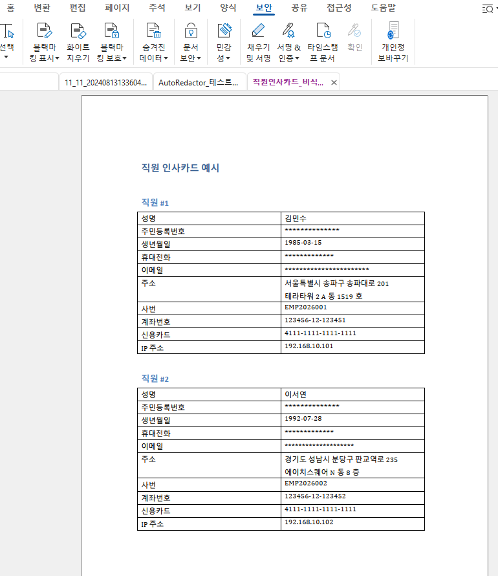Click 직원 #1 masked 휴대전화 value
Screen dimensions: 498x576
coord(309,256)
